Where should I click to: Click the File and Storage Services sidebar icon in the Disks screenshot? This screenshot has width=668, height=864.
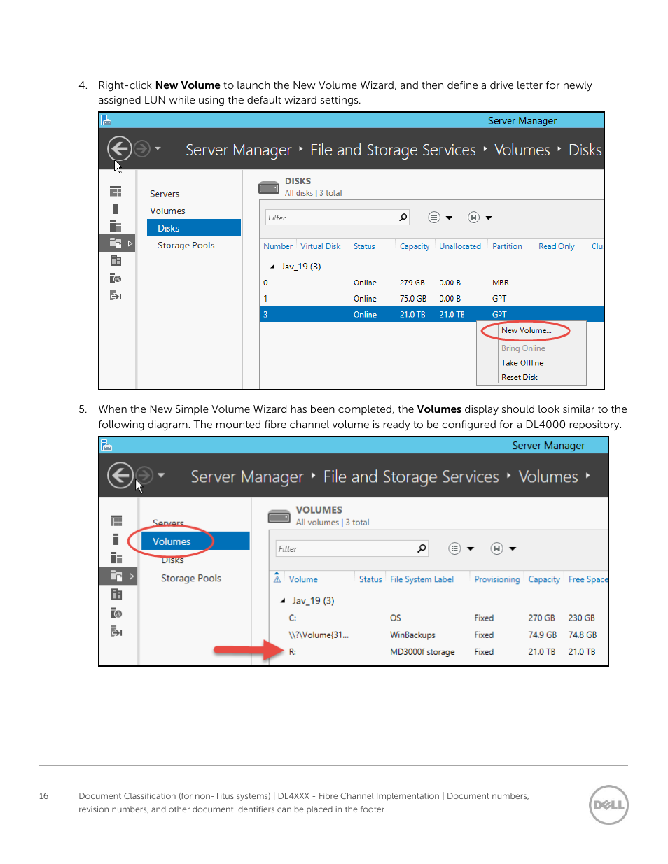coord(116,243)
